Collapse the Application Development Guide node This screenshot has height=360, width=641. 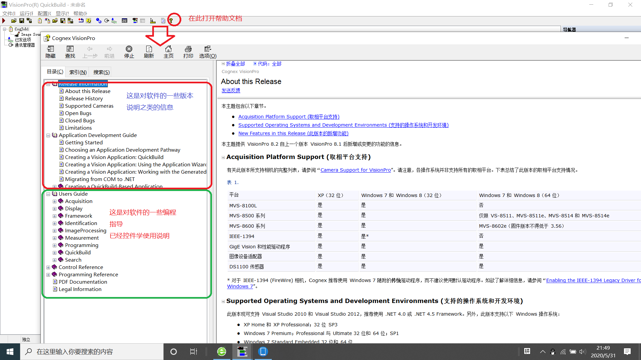point(48,135)
